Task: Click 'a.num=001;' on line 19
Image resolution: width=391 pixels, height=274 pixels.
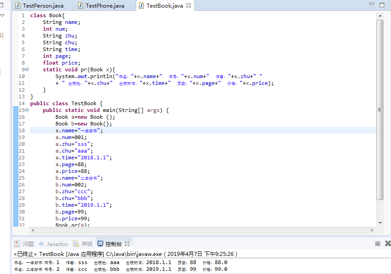Action: pyautogui.click(x=71, y=137)
